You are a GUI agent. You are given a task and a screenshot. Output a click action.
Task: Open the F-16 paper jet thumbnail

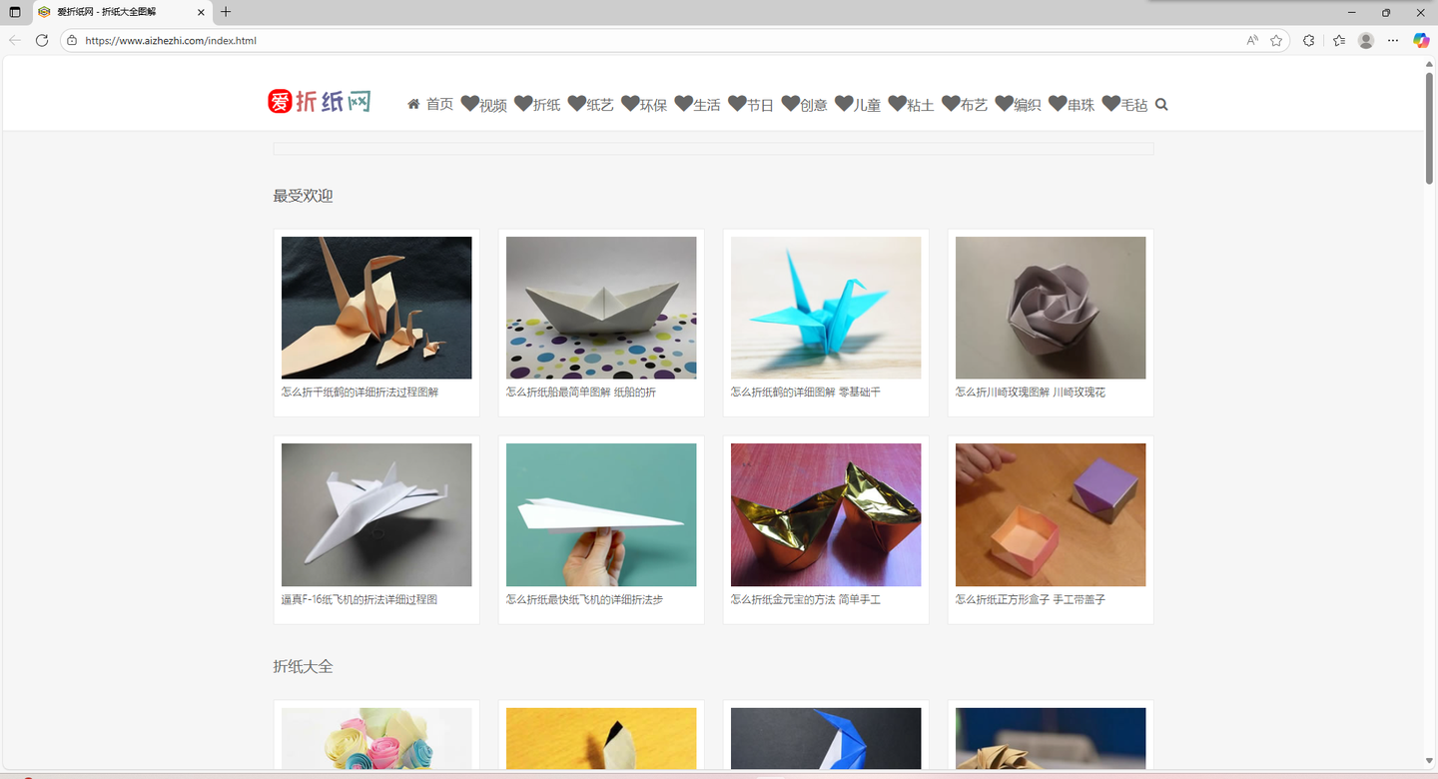point(376,514)
